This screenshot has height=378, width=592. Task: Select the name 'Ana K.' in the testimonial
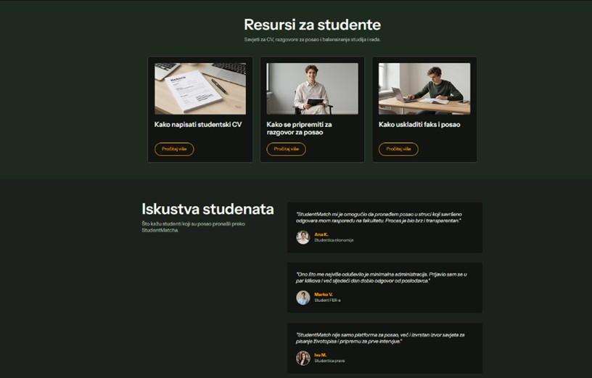(x=321, y=234)
